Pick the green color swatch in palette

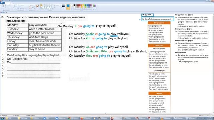(x=85, y=5)
